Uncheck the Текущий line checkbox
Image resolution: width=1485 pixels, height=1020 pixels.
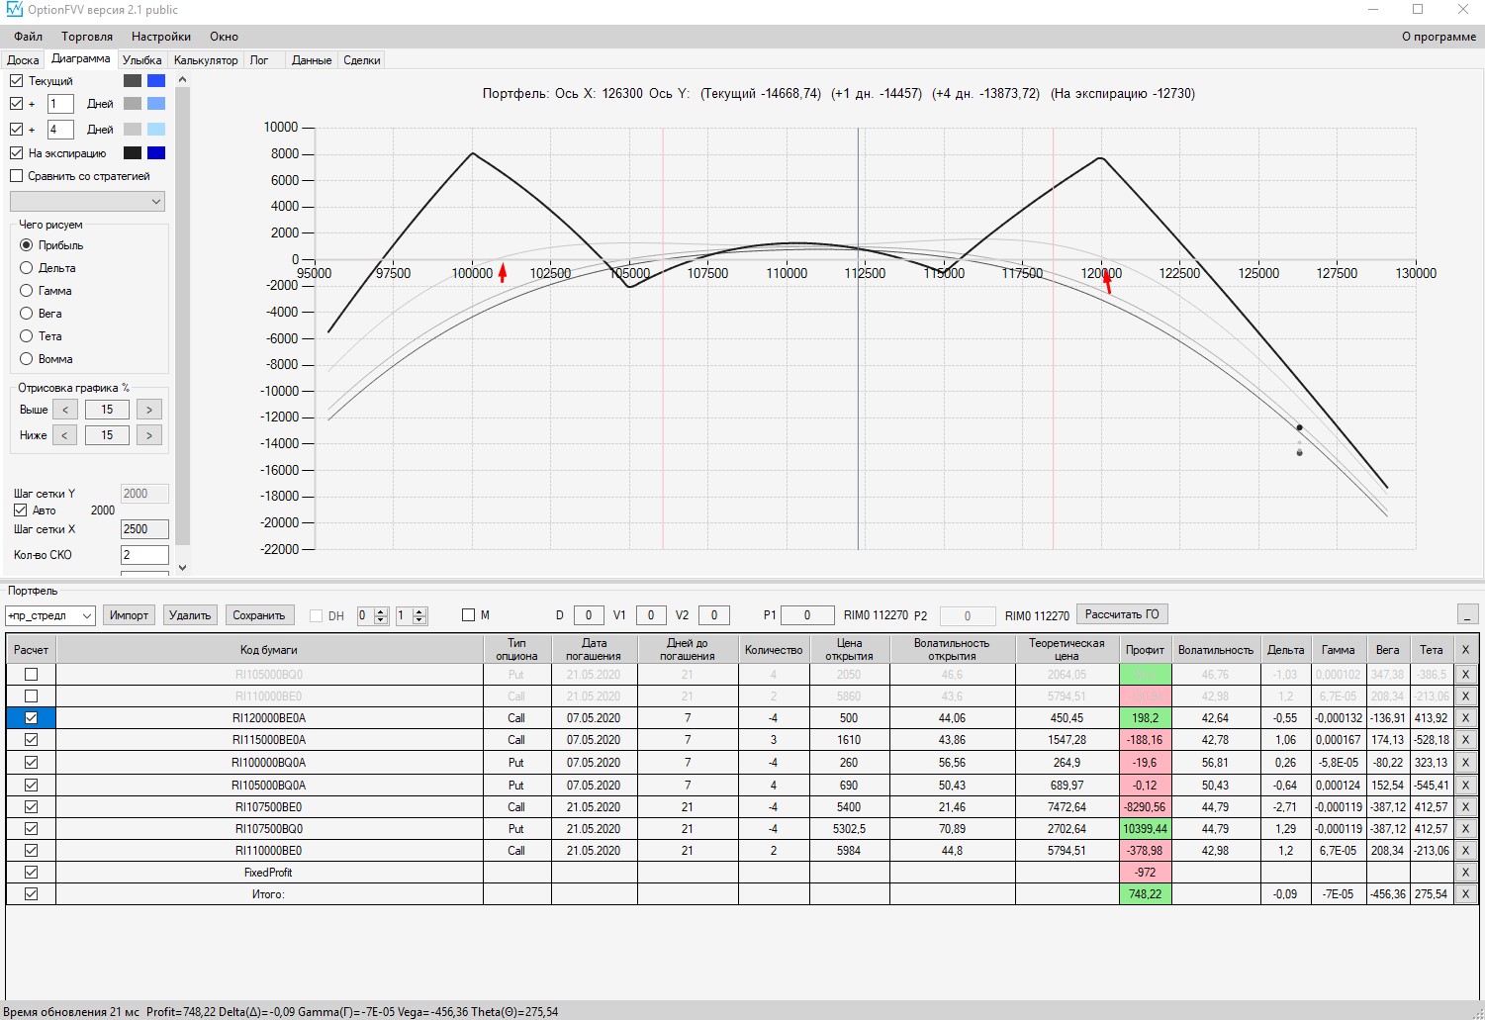pyautogui.click(x=16, y=81)
